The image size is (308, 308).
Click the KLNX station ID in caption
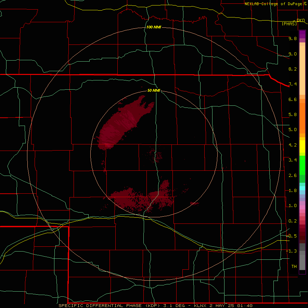point(200,306)
